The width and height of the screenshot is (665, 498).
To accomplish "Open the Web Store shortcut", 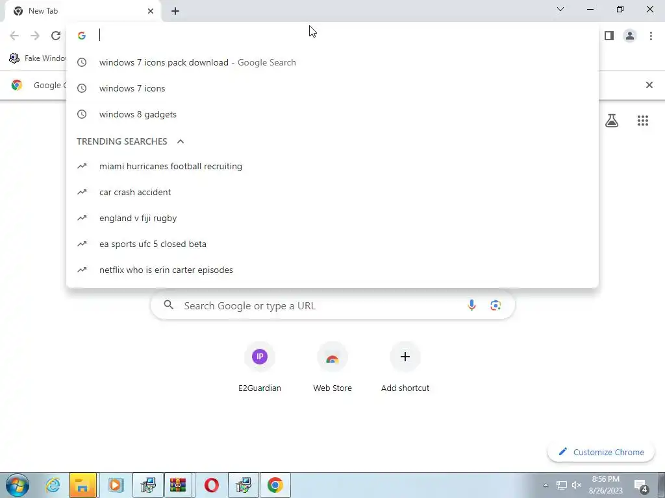I will coord(332,368).
